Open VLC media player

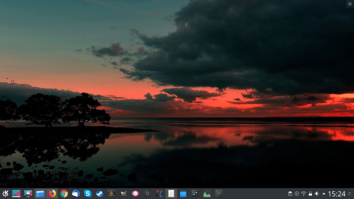pyautogui.click(x=112, y=193)
